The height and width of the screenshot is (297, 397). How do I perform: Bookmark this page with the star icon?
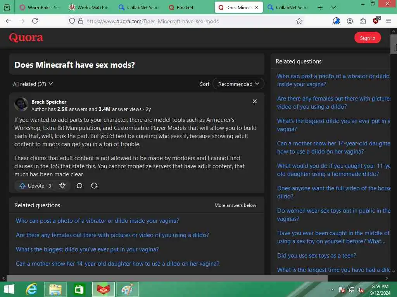pos(299,21)
